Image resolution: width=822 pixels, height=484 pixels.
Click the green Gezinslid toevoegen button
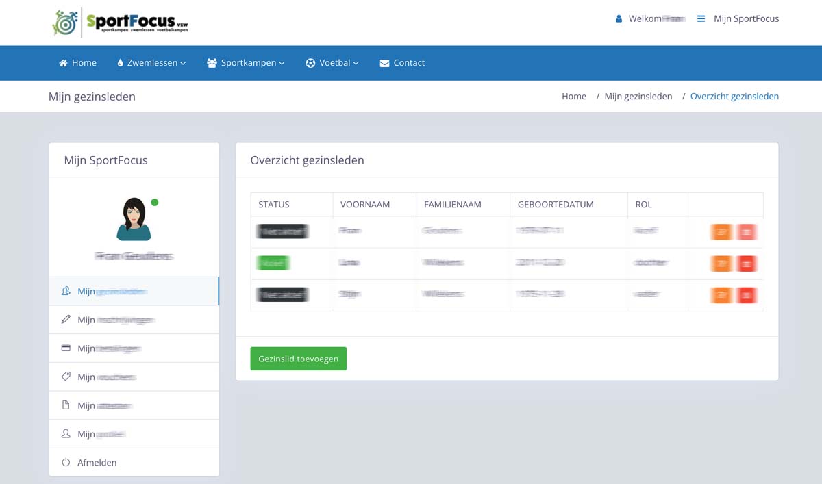[298, 359]
